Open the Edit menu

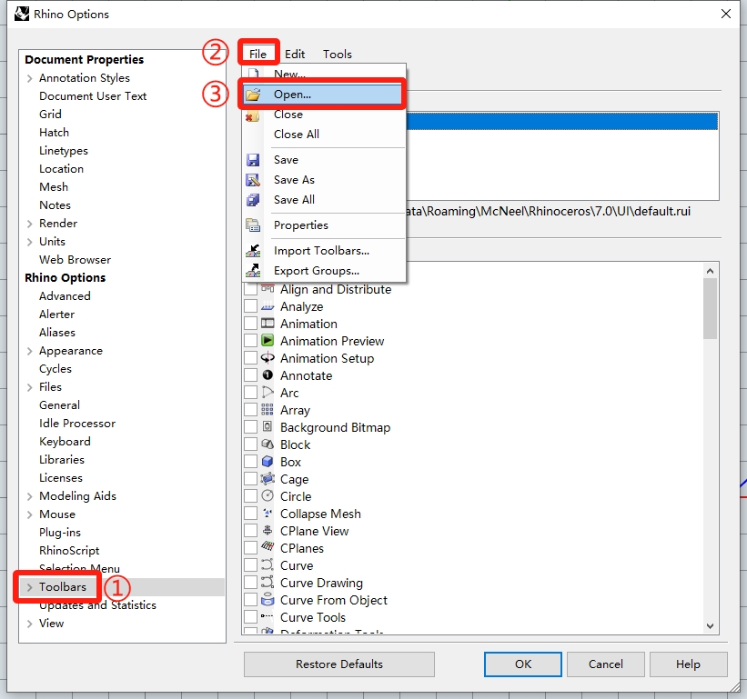[x=295, y=54]
